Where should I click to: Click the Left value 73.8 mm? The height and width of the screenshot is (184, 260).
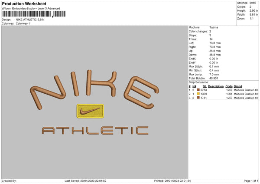(x=215, y=43)
